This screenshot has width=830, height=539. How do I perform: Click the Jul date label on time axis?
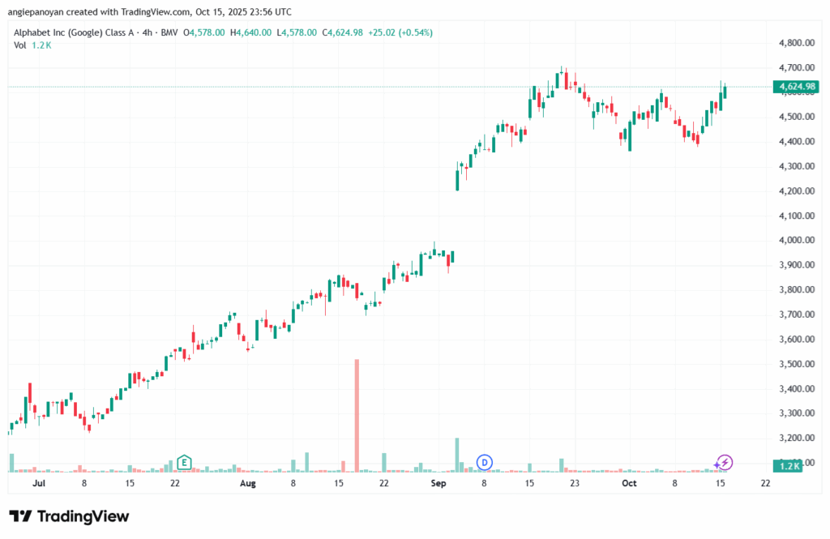pyautogui.click(x=36, y=483)
